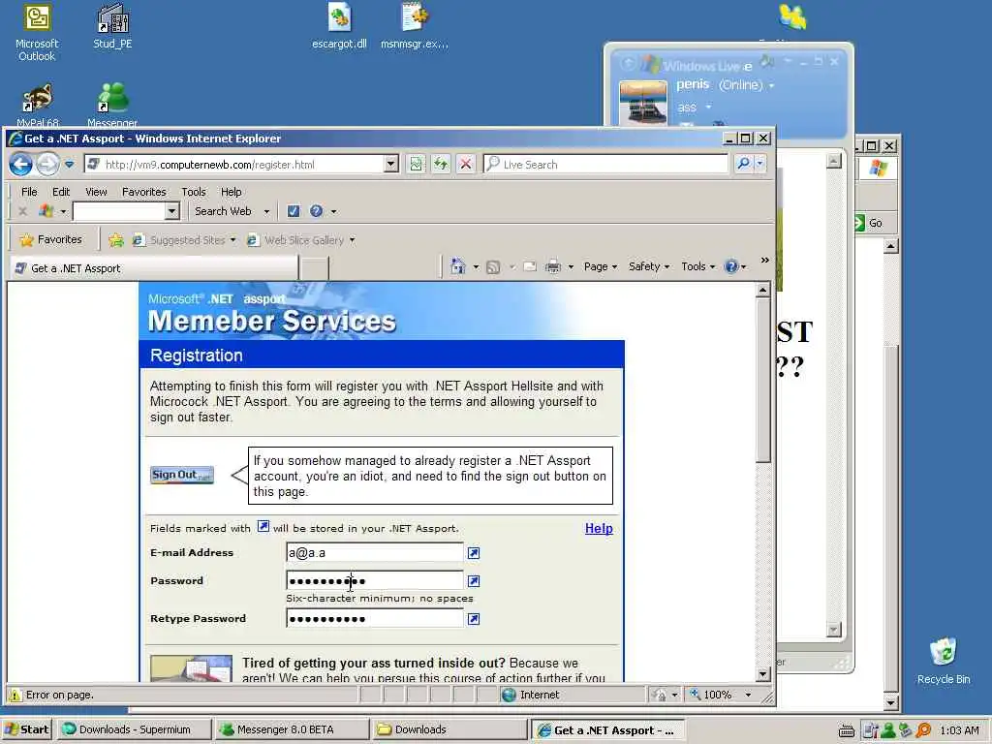Screen dimensions: 992x744
Task: Click the Read Mail envelope icon
Action: [x=530, y=266]
